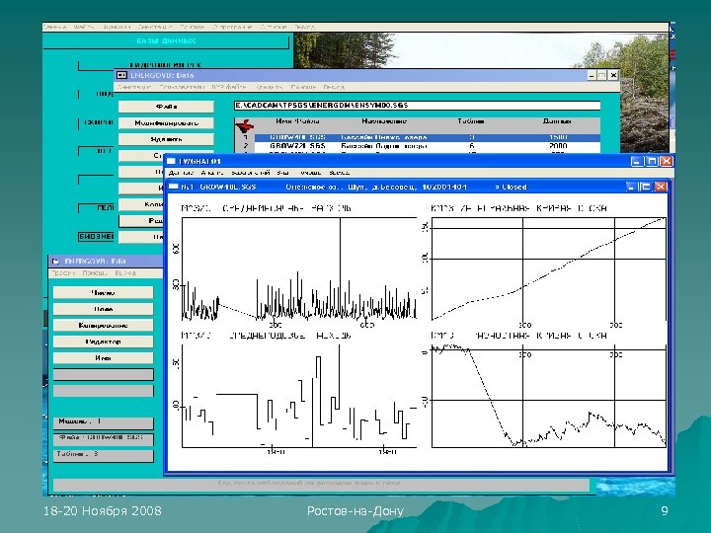Open the ENERGOVB: Edit window system icon

click(x=55, y=261)
